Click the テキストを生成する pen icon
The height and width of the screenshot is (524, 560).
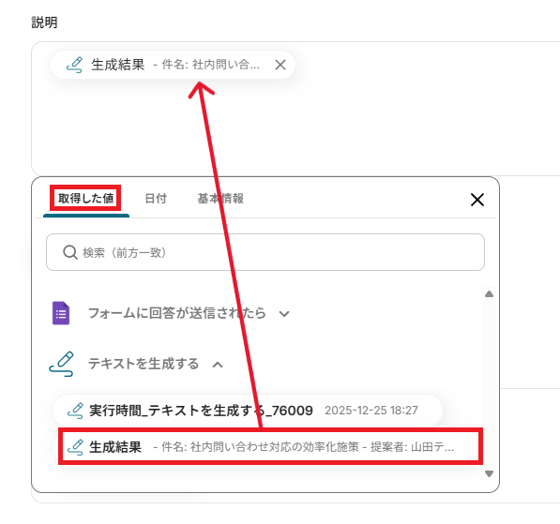(x=61, y=364)
